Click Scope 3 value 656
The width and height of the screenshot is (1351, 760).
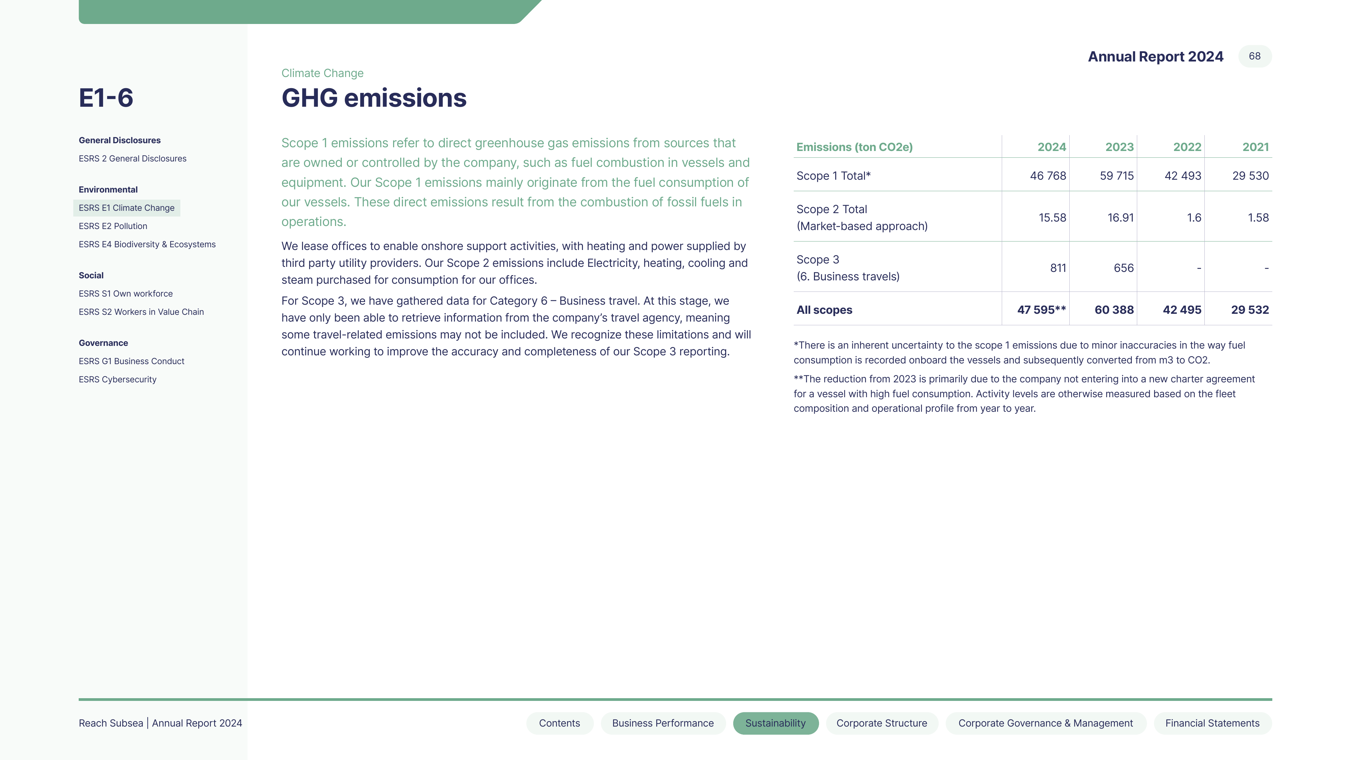[1123, 268]
